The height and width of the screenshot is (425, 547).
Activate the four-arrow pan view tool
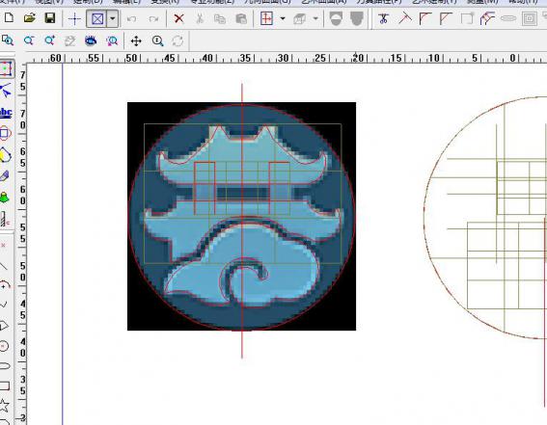(x=136, y=41)
